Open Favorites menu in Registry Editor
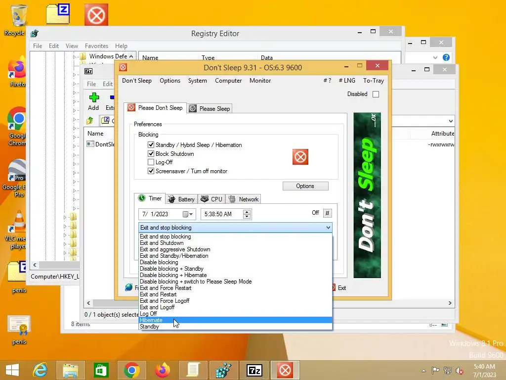 point(96,46)
